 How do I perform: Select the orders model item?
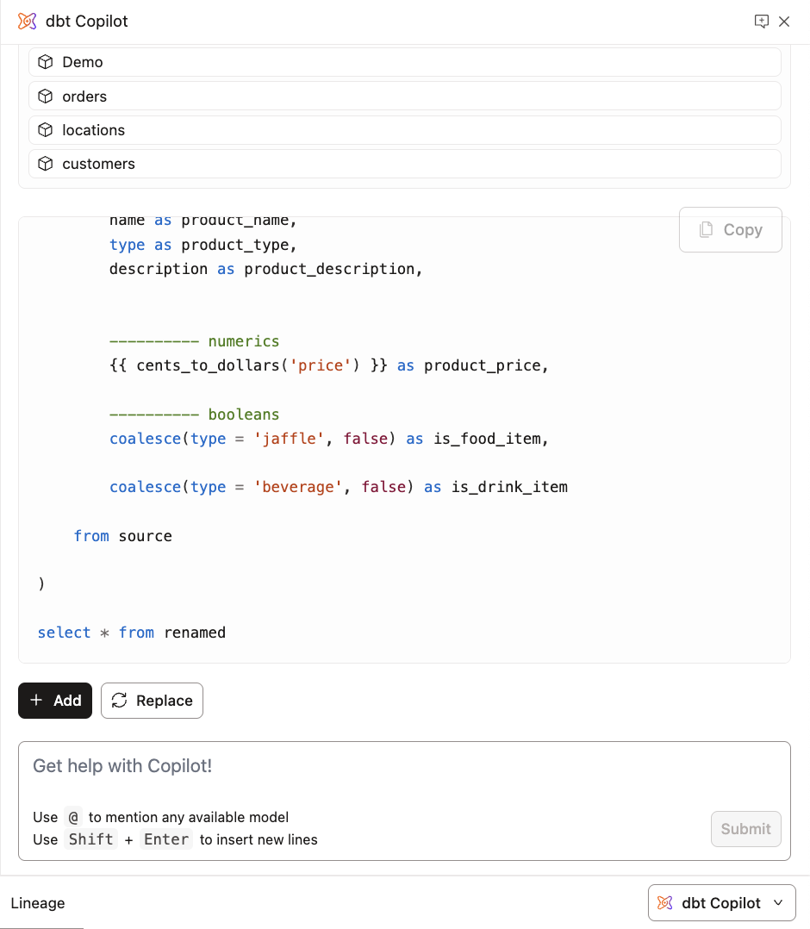click(404, 97)
